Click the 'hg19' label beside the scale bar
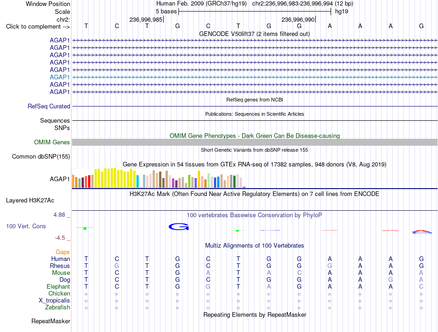 coord(342,12)
